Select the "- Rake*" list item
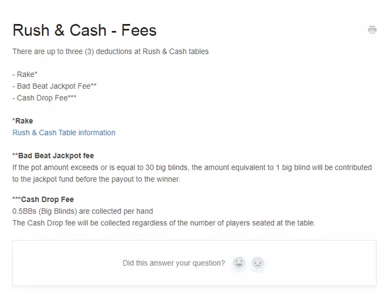The height and width of the screenshot is (303, 391). (25, 74)
